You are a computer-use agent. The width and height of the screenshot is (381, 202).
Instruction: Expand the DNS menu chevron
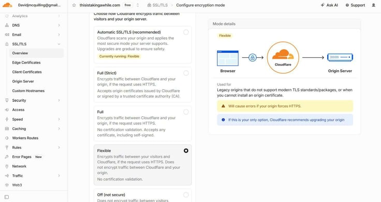pyautogui.click(x=59, y=25)
